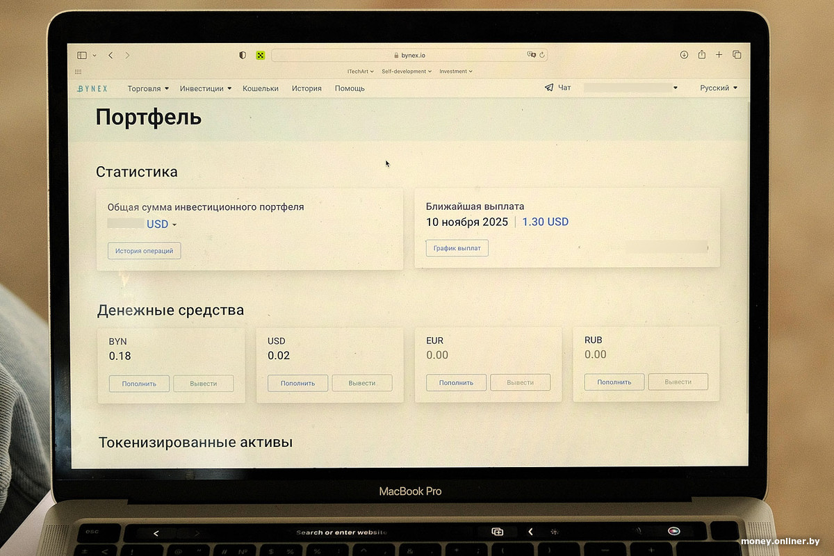Screen dimensions: 834x556
Task: Open the privacy shield icon
Action: coord(243,55)
